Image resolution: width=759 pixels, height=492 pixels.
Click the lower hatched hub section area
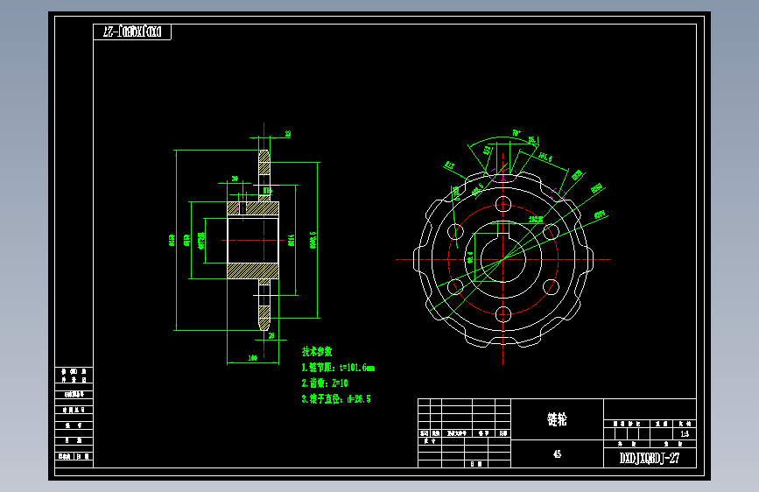253,271
